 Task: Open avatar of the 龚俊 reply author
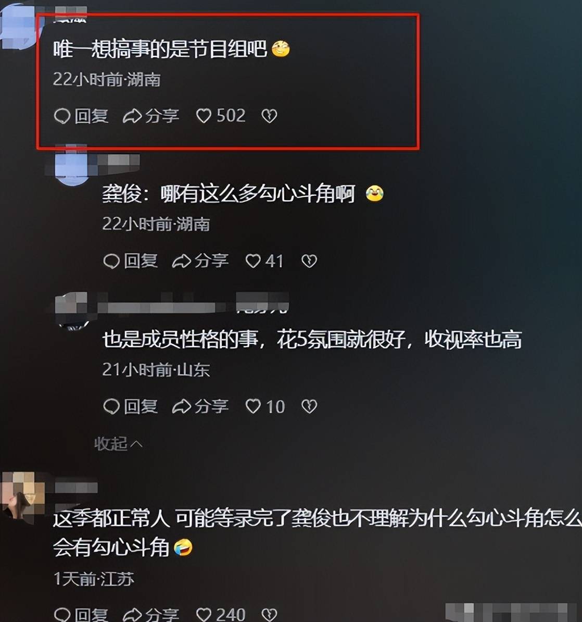[x=71, y=166]
